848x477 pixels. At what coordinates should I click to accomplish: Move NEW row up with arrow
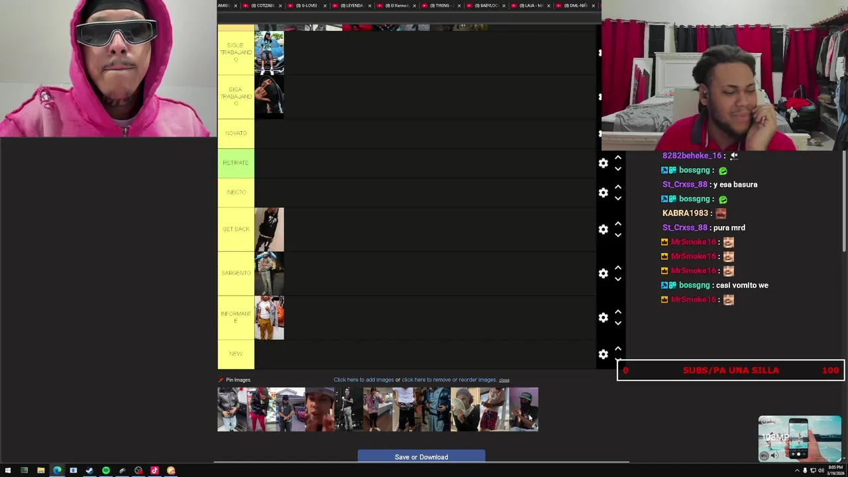pos(617,348)
